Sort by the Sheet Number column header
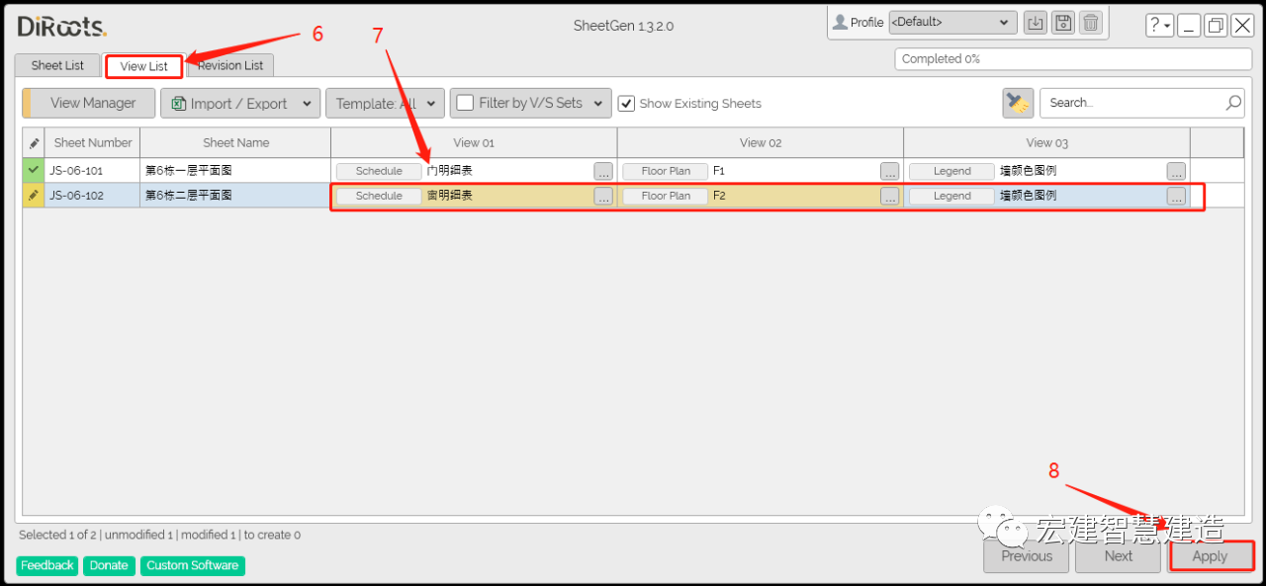1266x586 pixels. (93, 143)
